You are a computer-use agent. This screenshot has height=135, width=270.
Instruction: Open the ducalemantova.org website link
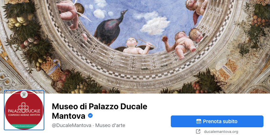[x=221, y=131]
